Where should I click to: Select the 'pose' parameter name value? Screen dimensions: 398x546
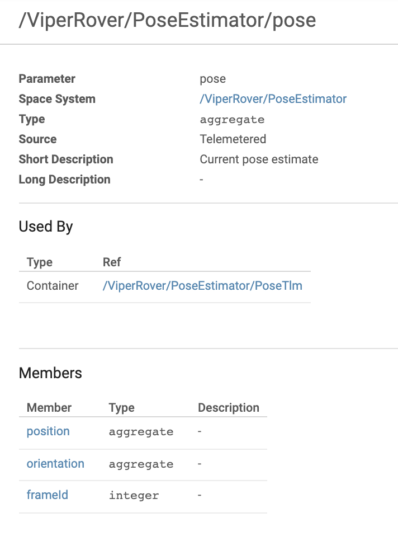coord(212,79)
